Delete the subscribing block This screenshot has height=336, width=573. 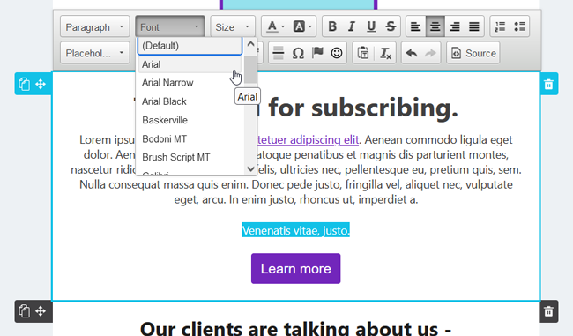tap(548, 85)
